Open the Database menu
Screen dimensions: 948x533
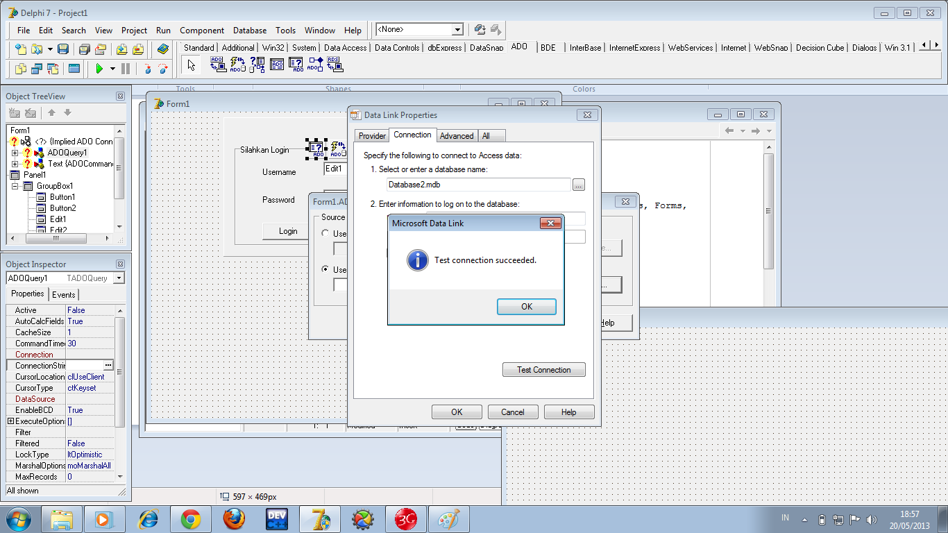coord(249,30)
